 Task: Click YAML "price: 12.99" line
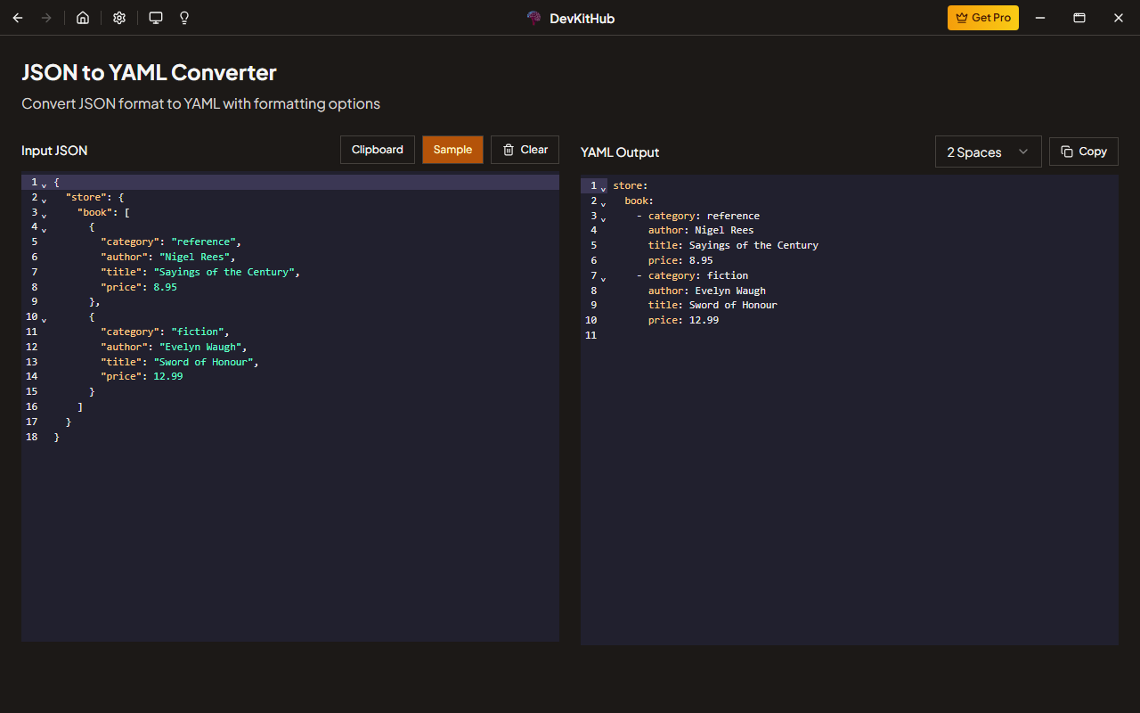(x=683, y=320)
